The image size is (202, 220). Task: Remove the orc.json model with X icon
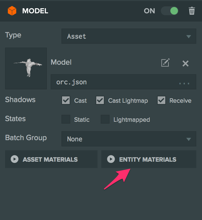pos(186,63)
